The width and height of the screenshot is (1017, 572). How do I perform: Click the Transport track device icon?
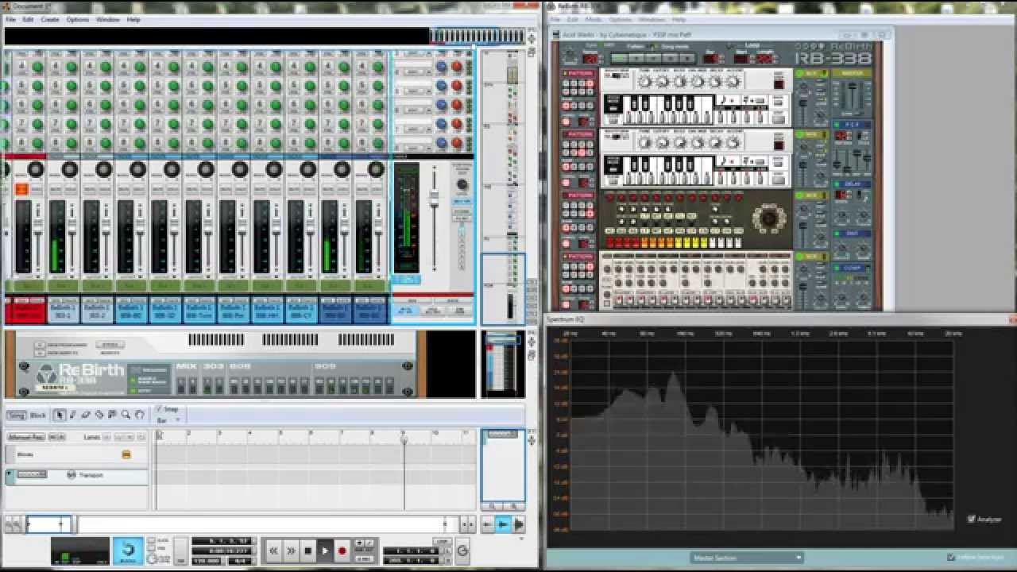coord(72,475)
